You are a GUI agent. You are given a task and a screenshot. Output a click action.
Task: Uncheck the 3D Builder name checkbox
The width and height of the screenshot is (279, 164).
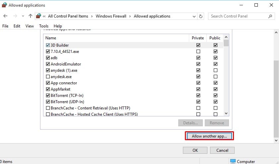[x=48, y=45]
